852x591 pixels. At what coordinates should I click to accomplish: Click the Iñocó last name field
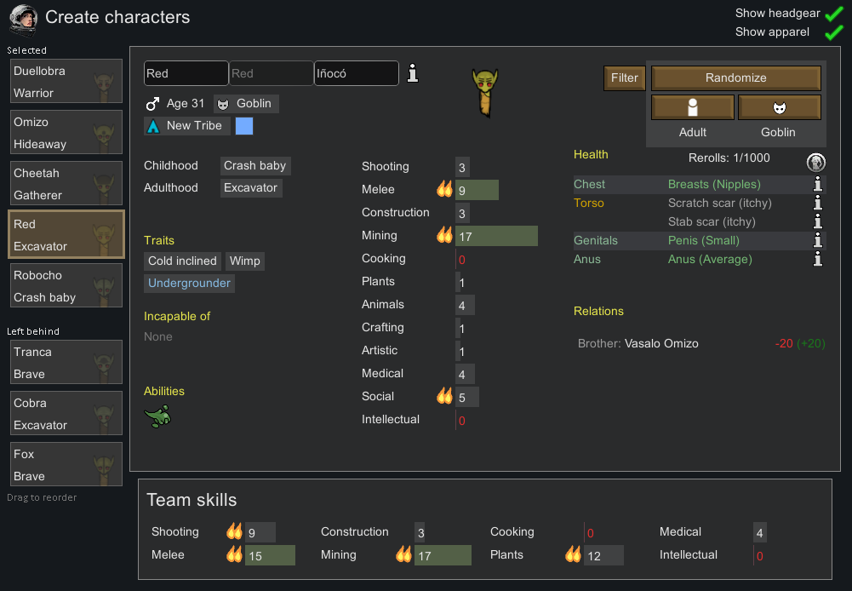click(357, 73)
